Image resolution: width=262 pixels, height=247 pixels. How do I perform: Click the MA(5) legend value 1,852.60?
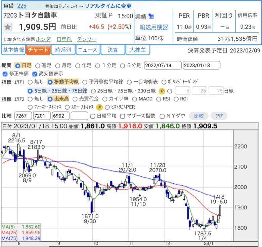(x=31, y=227)
